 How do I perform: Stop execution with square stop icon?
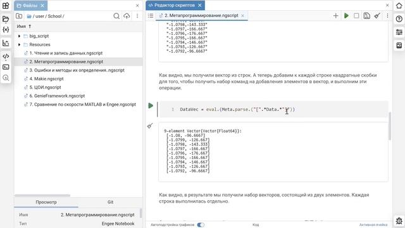356,16
